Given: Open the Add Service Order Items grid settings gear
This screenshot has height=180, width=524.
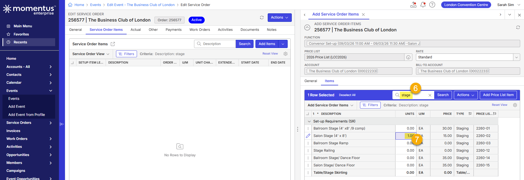Looking at the screenshot, I should click(x=515, y=105).
